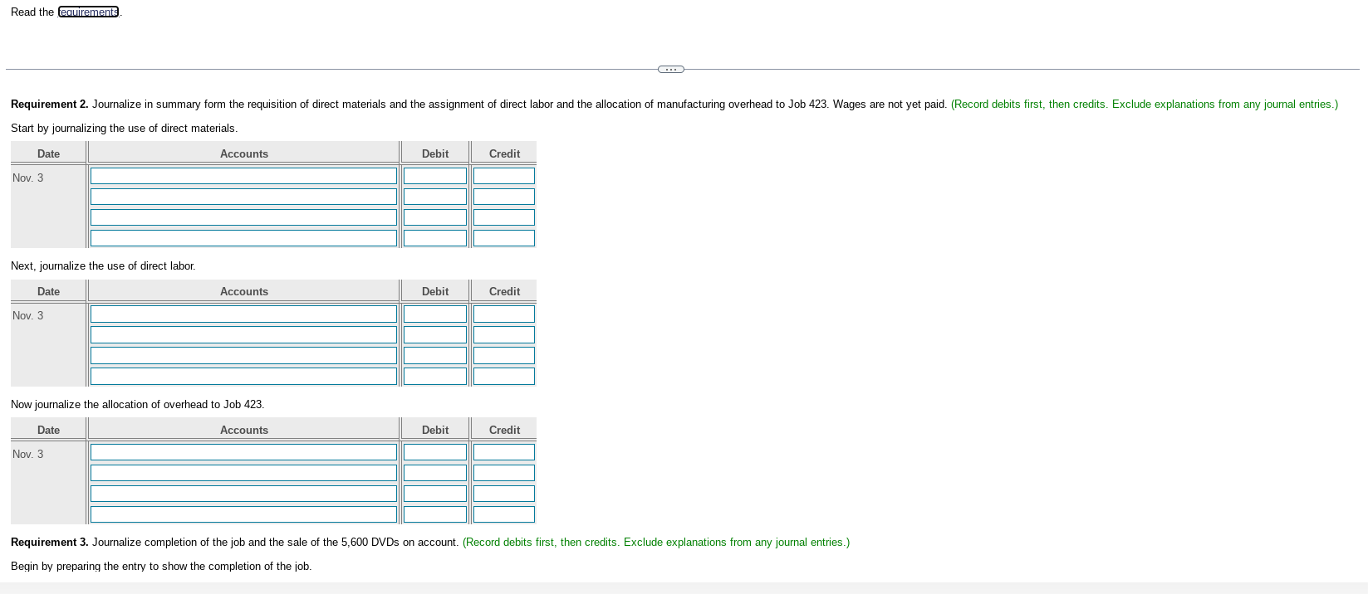This screenshot has width=1368, height=594.
Task: Click fourth credit field in direct labor entry
Action: tap(504, 376)
